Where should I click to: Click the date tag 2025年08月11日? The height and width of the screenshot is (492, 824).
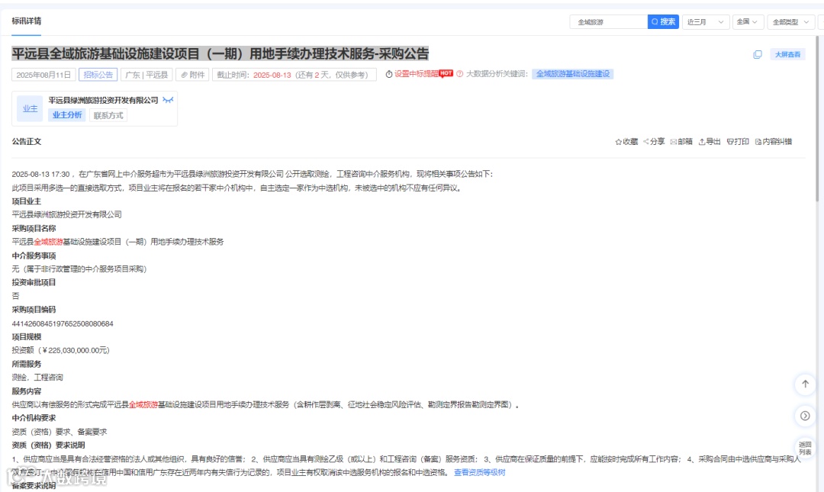(x=43, y=75)
